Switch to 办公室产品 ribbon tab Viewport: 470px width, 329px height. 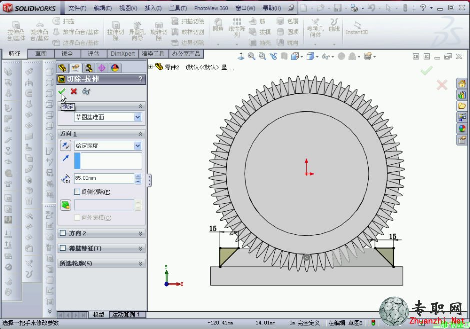pyautogui.click(x=186, y=54)
